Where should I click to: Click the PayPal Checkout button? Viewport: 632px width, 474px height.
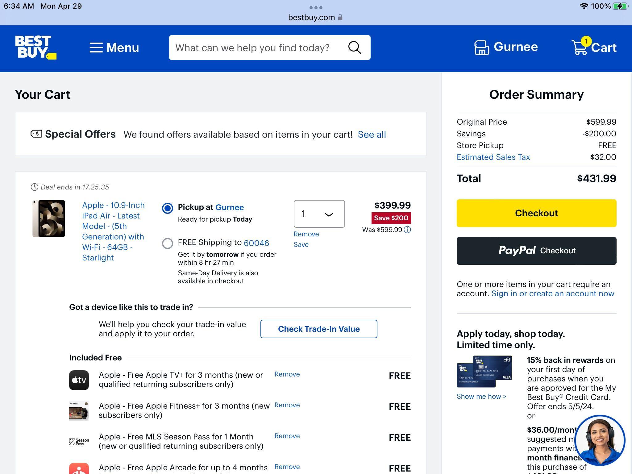coord(536,251)
